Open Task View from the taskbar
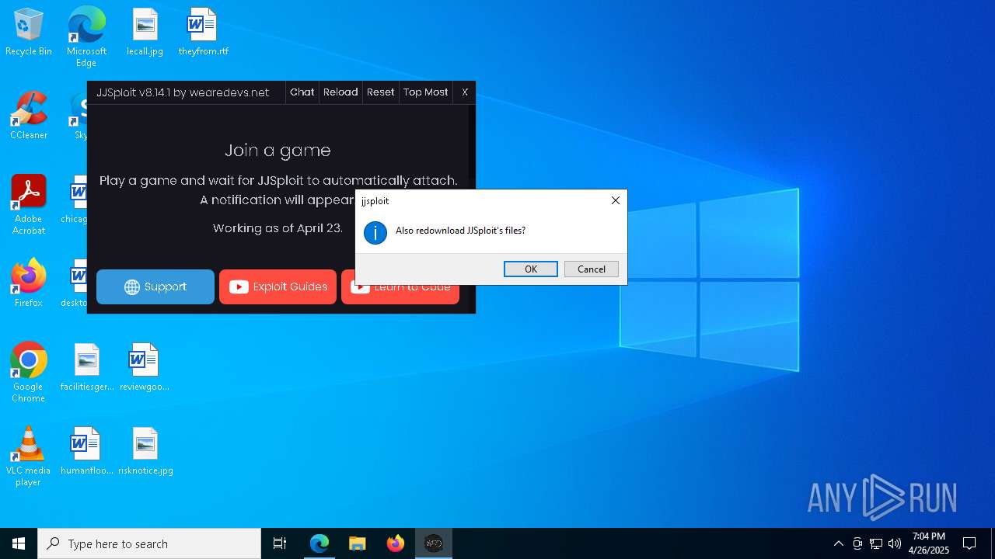995x559 pixels. tap(280, 543)
